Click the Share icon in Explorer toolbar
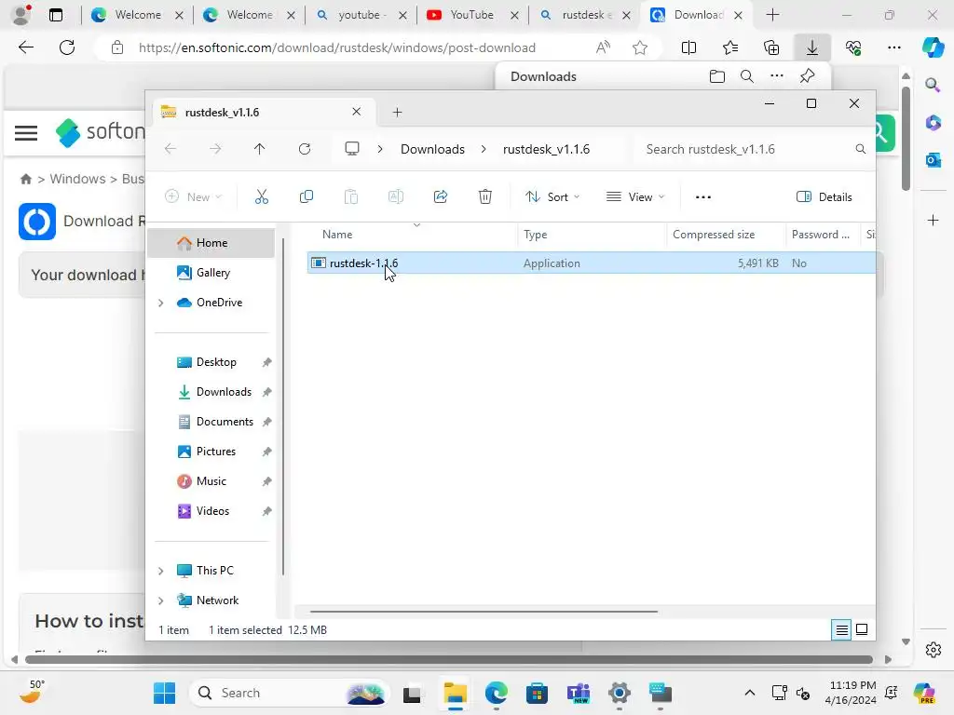The width and height of the screenshot is (954, 715). tap(441, 197)
